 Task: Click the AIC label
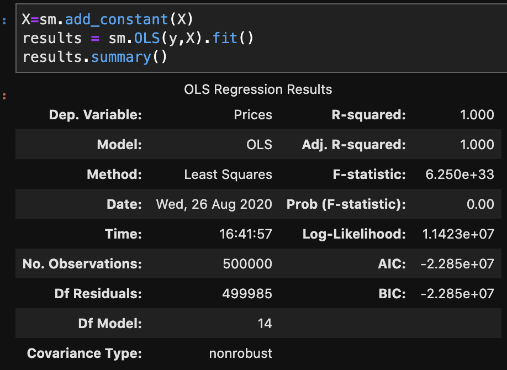click(393, 264)
